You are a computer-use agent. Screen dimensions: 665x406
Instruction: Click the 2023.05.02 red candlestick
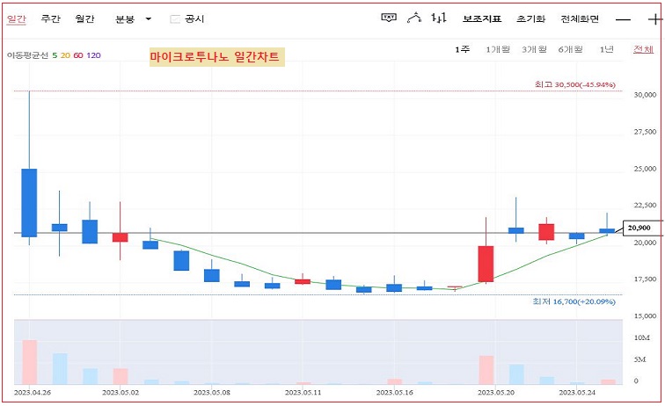(120, 237)
